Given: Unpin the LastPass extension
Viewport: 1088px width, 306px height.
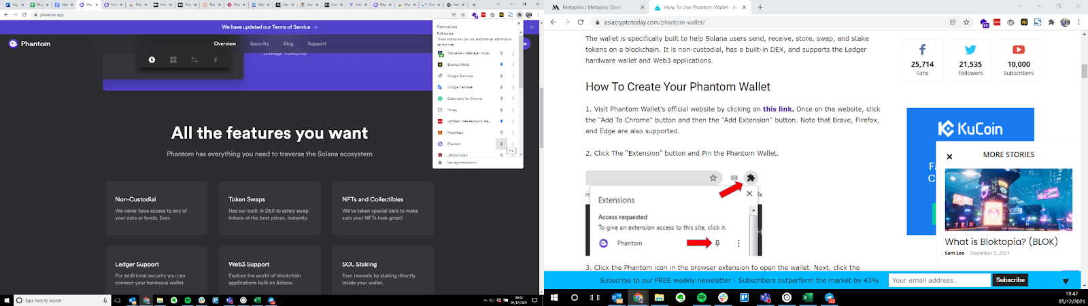Looking at the screenshot, I should tap(502, 121).
